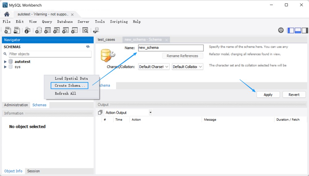Open the Query menu
This screenshot has width=309, height=176.
[x=47, y=22]
